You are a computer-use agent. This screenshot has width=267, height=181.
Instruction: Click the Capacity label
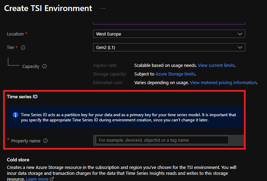(x=31, y=66)
